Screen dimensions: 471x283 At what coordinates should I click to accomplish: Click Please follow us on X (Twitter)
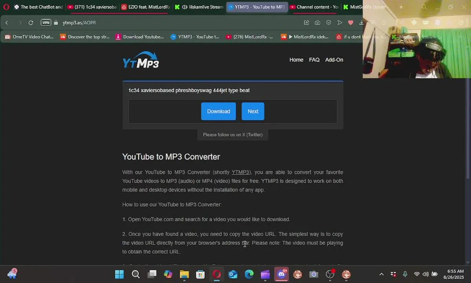click(233, 135)
